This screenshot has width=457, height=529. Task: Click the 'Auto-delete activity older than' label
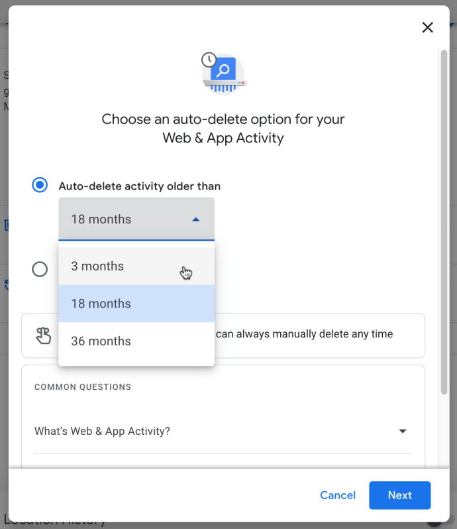coord(139,186)
